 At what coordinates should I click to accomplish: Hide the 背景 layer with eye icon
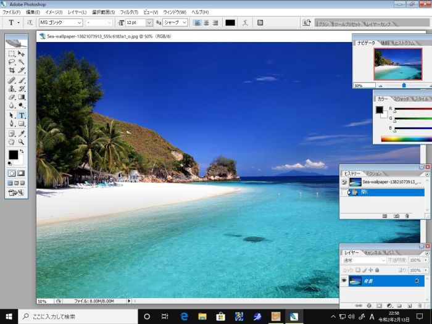pos(344,281)
